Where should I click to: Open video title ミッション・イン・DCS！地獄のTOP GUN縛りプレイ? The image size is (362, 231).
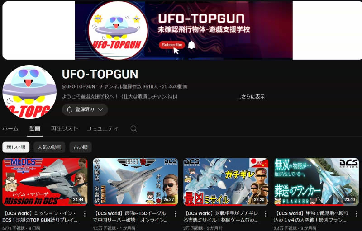tap(40, 217)
